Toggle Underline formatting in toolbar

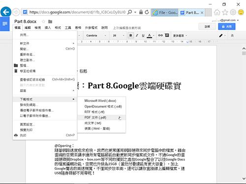tap(143, 35)
